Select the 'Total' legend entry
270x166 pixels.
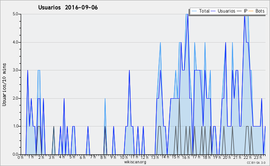click(204, 11)
